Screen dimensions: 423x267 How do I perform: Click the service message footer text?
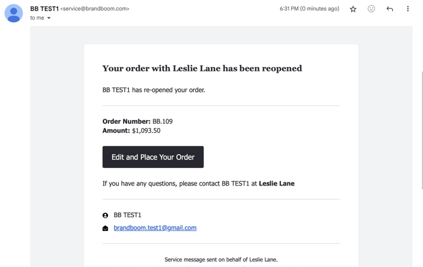pos(221,259)
